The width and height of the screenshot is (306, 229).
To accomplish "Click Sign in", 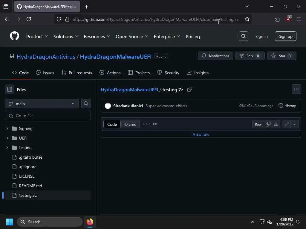I will pos(261,36).
